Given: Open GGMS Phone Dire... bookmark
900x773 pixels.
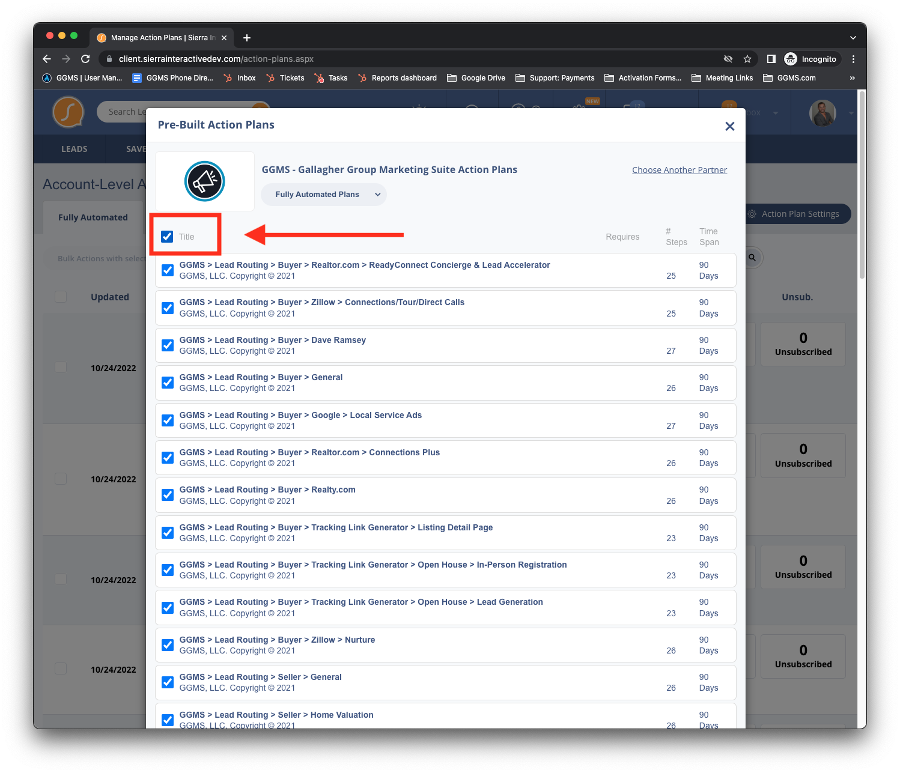Looking at the screenshot, I should 173,78.
